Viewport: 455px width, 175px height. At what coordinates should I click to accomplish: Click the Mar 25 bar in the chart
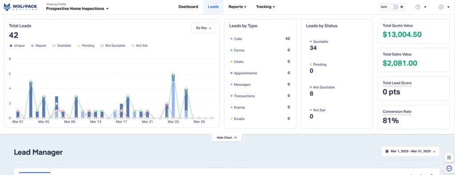pos(173,96)
